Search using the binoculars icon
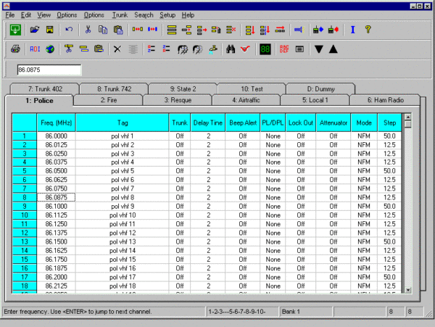 (x=231, y=49)
